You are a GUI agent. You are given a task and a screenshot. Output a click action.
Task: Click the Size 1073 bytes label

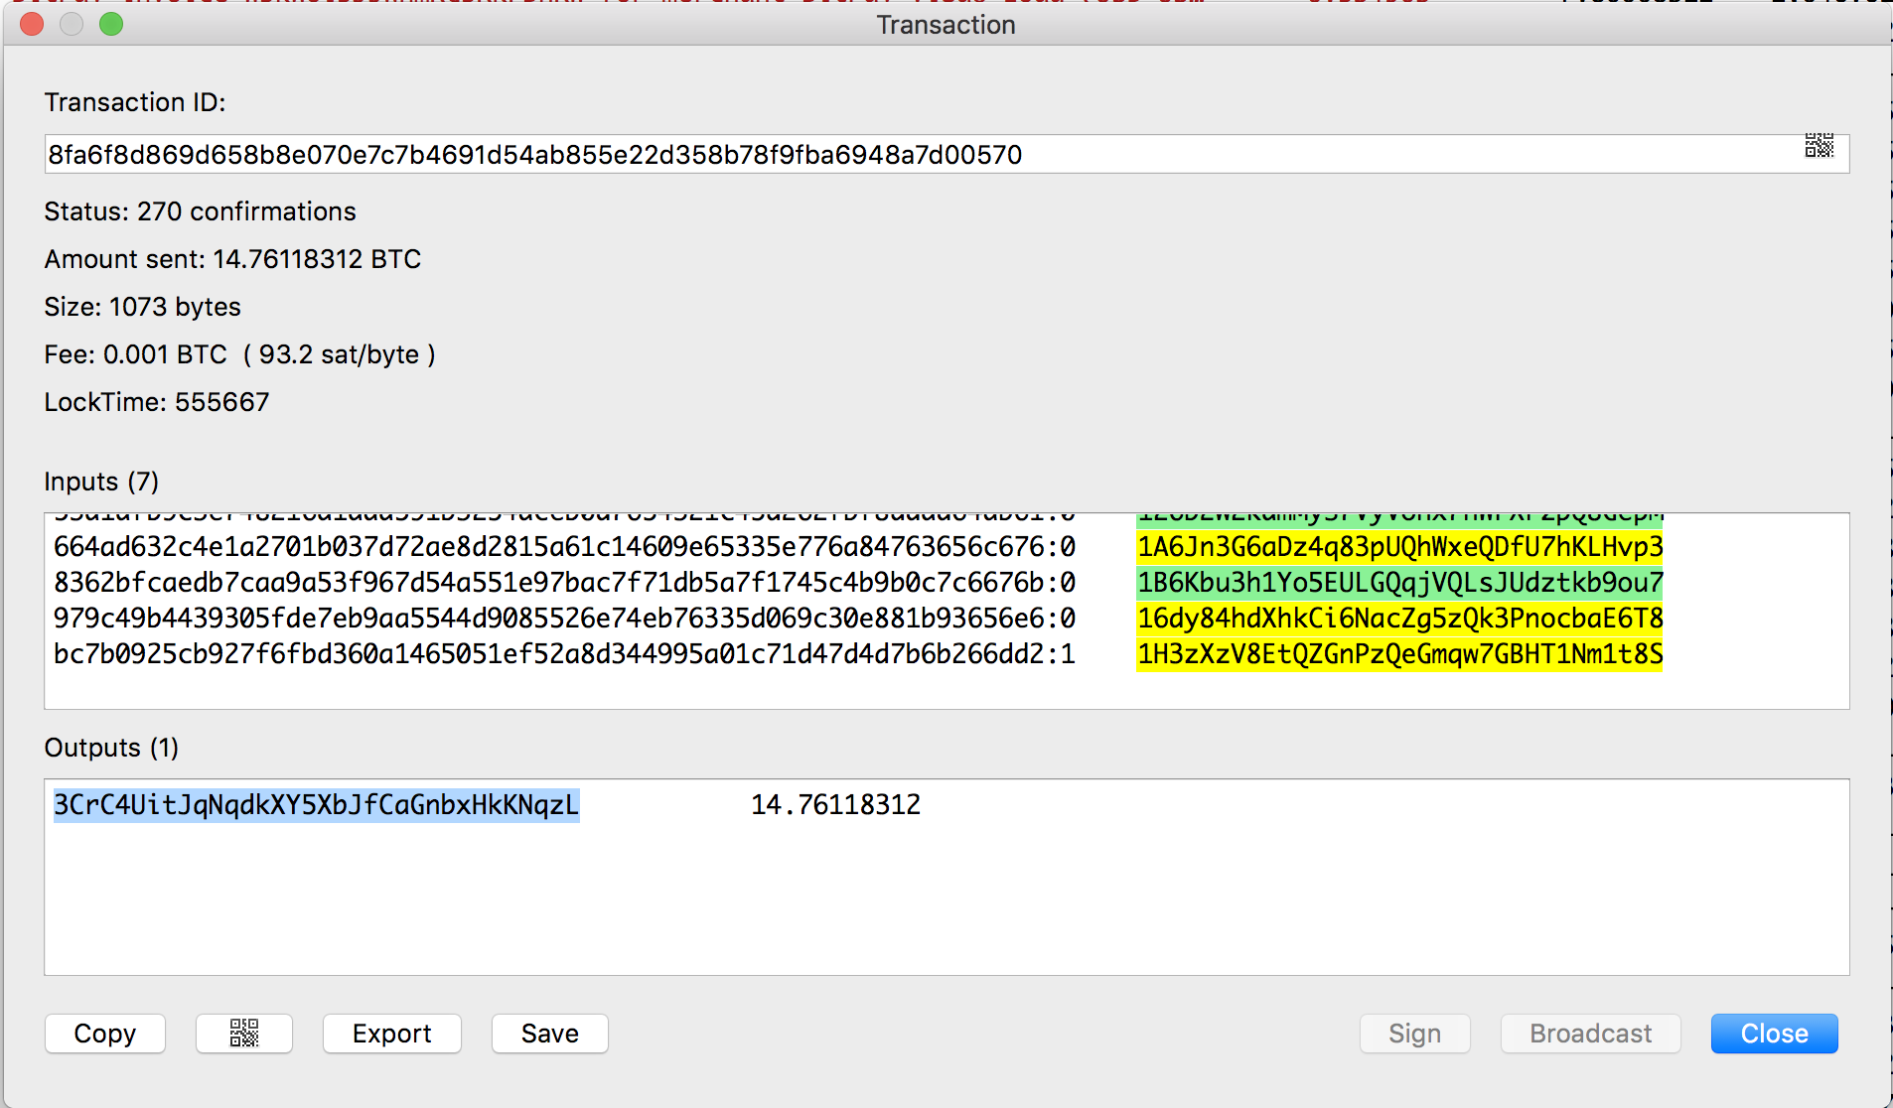point(142,307)
